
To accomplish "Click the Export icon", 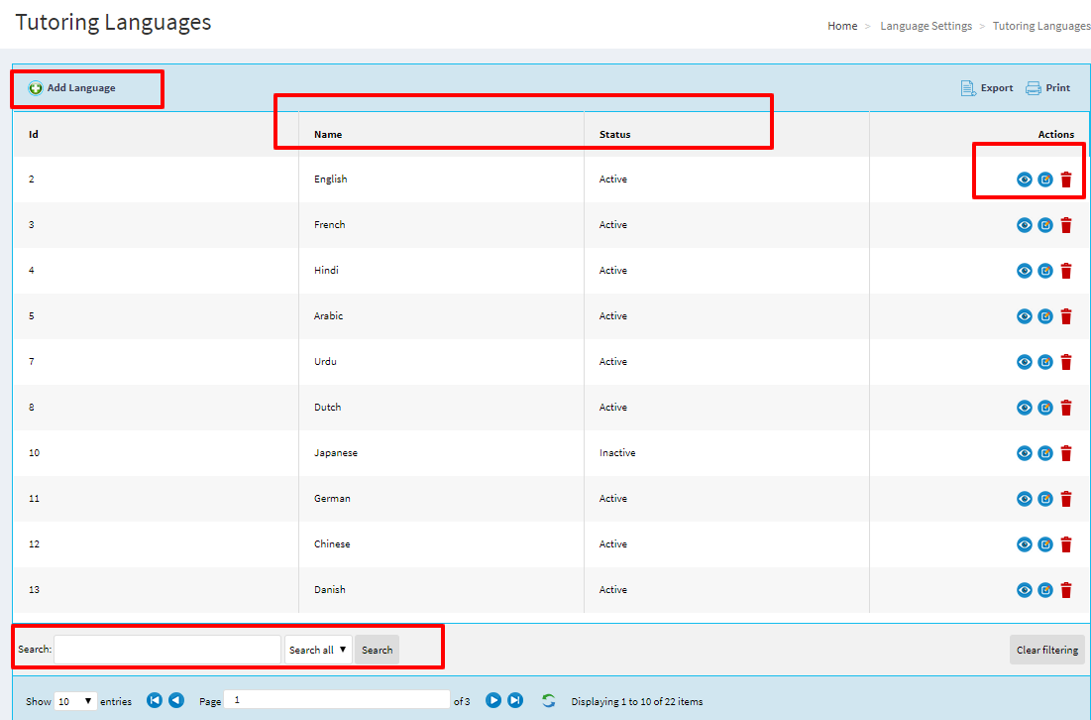I will (968, 88).
